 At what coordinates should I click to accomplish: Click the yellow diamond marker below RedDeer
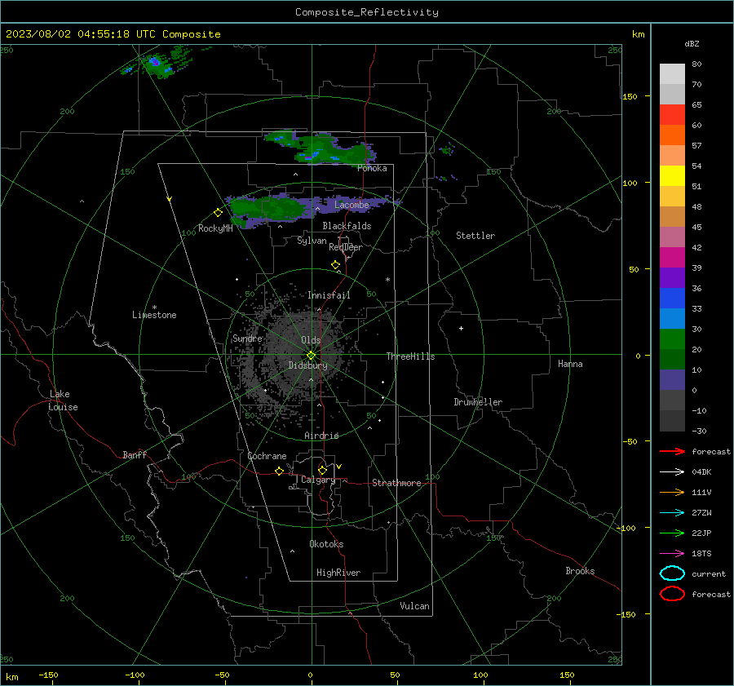(336, 265)
